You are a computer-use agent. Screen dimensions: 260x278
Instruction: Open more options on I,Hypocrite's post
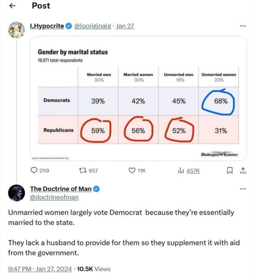(243, 26)
